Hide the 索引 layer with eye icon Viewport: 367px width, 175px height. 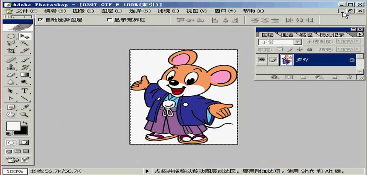(262, 60)
